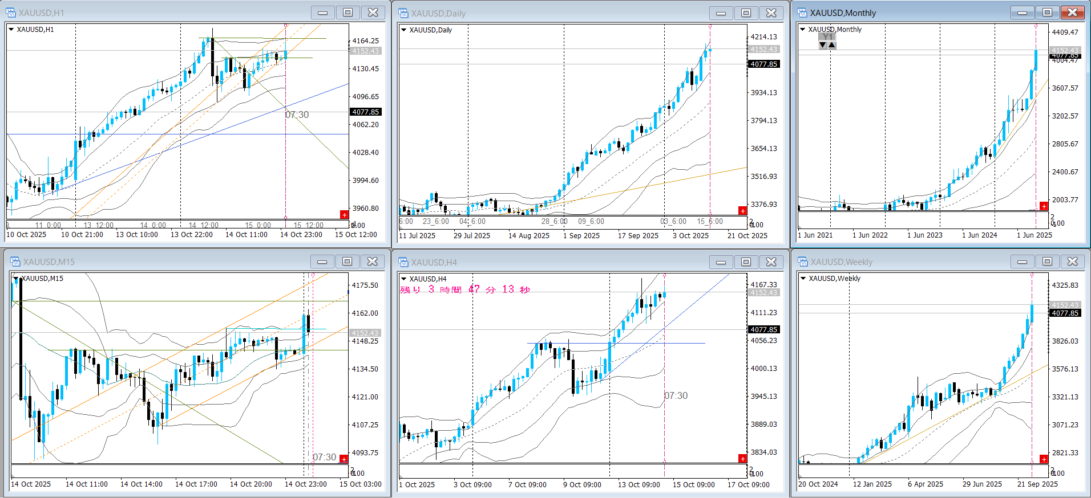1091x498 pixels.
Task: Minimize the XAUUSD,Weekly chart window
Action: click(x=1022, y=262)
